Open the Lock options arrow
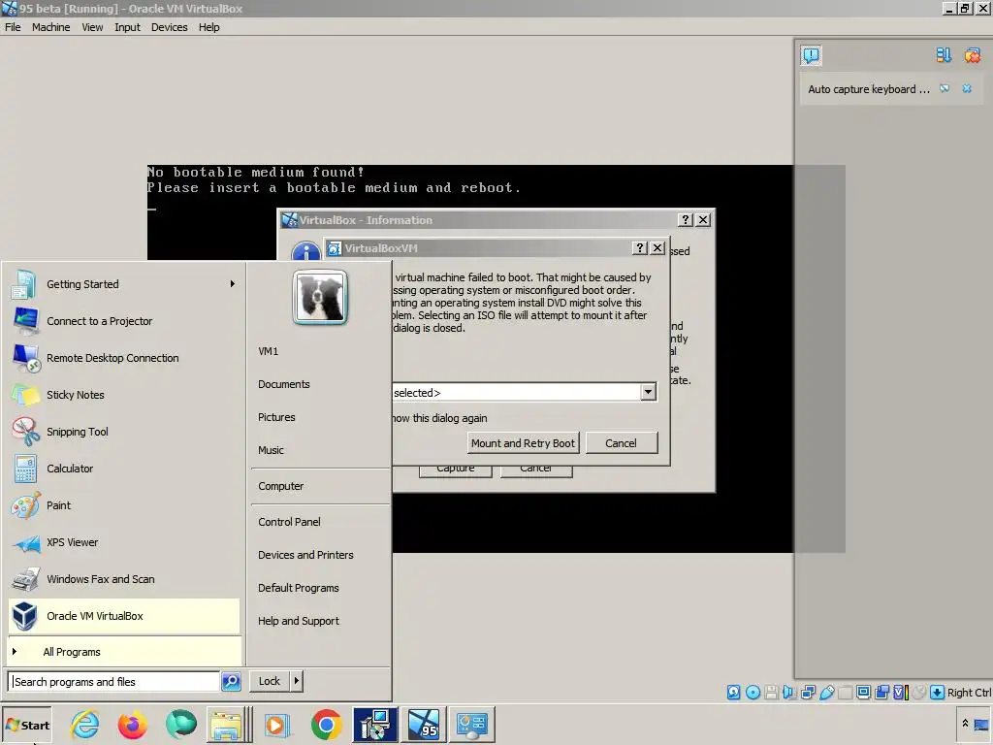The width and height of the screenshot is (993, 745). pyautogui.click(x=296, y=681)
